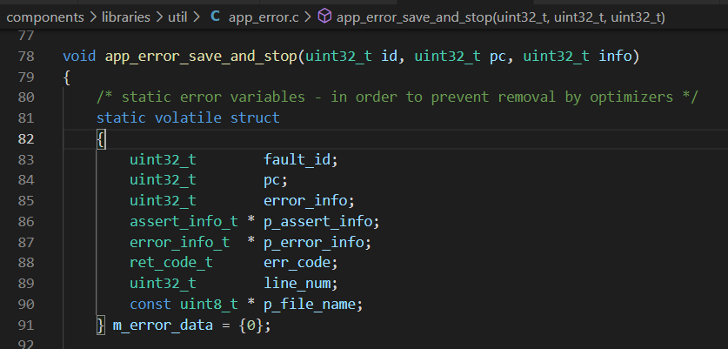The height and width of the screenshot is (349, 728).
Task: Click the C file icon in breadcrumb
Action: coord(215,17)
